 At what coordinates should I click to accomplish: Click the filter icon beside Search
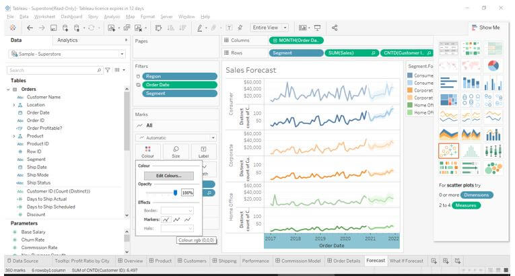click(108, 70)
